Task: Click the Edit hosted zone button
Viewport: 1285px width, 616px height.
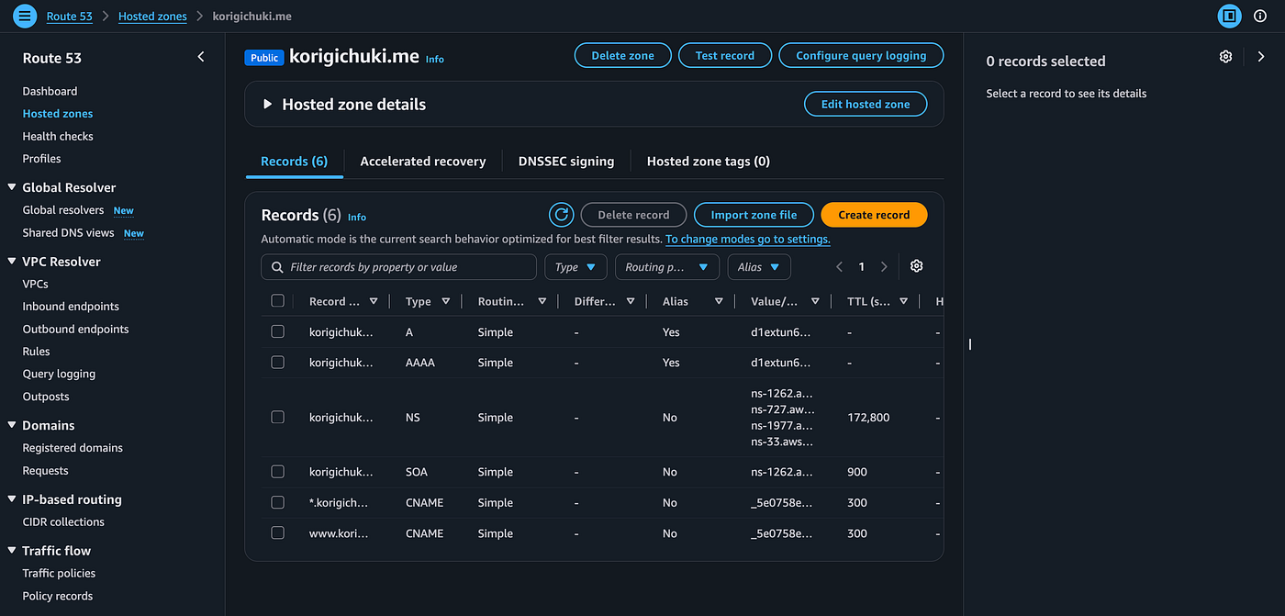Action: pyautogui.click(x=866, y=105)
